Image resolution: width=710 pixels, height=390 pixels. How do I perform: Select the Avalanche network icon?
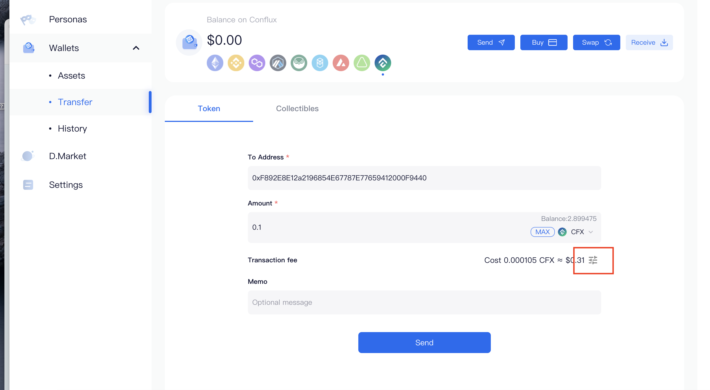[341, 63]
